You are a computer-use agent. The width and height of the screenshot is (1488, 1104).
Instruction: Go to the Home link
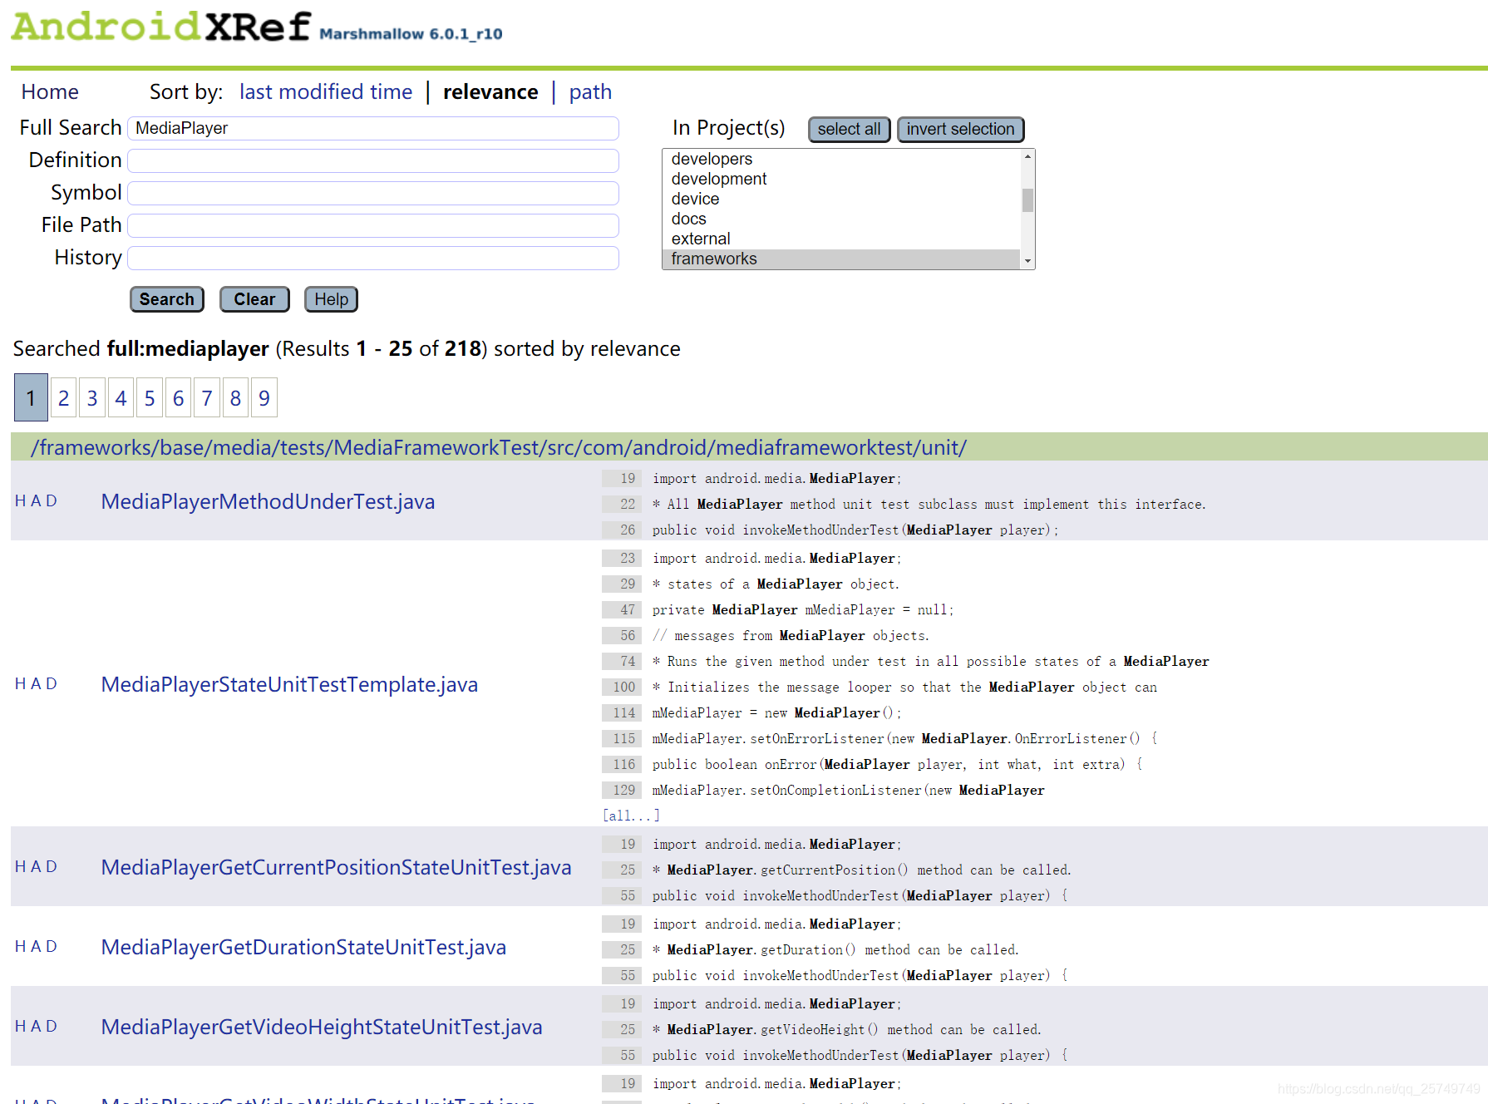point(50,91)
